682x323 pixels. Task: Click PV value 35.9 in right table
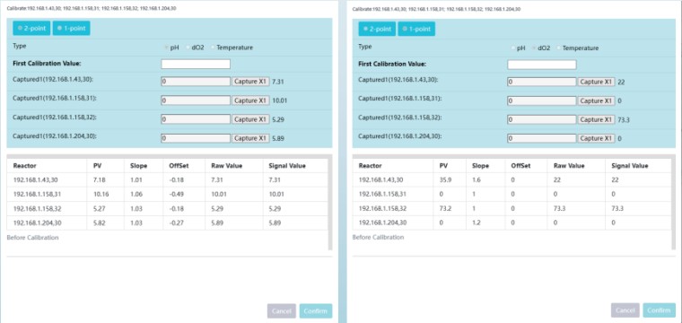pyautogui.click(x=444, y=180)
